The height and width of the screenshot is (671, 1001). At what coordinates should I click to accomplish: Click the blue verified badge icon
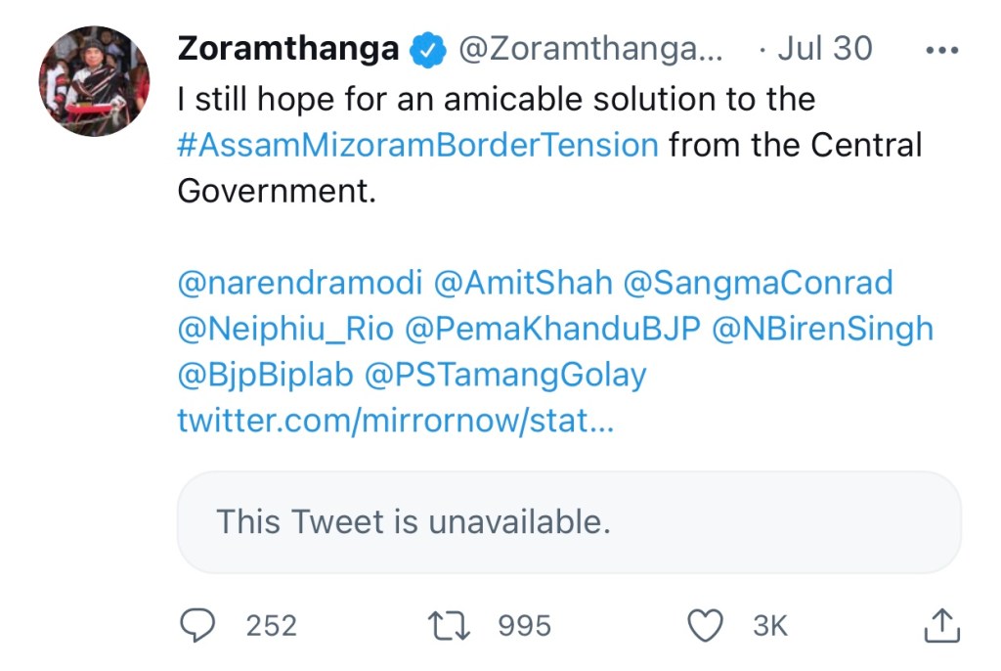pyautogui.click(x=427, y=49)
